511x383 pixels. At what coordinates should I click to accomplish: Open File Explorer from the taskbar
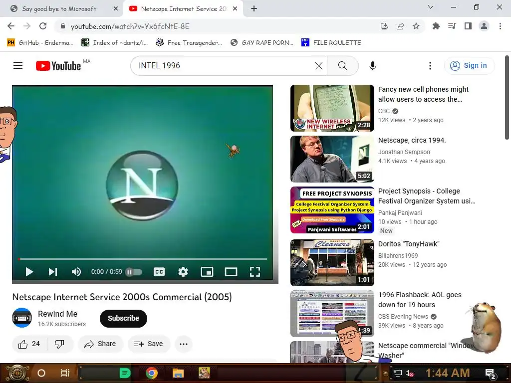pos(178,373)
